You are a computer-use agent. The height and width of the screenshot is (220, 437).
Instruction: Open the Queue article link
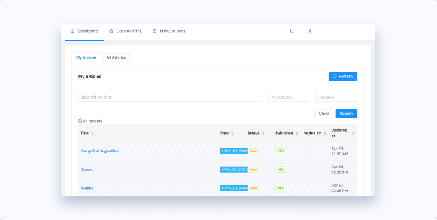coord(87,188)
